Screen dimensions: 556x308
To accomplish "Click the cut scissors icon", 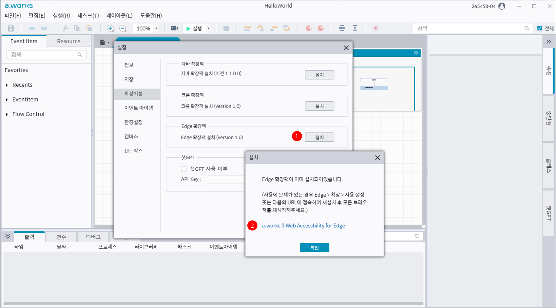I will [x=65, y=28].
